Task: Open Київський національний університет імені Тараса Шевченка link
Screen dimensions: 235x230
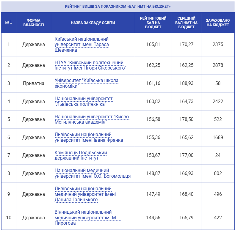Action: coord(82,45)
